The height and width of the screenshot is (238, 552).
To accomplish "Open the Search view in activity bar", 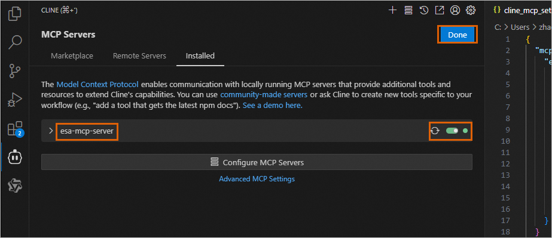I will coord(14,42).
